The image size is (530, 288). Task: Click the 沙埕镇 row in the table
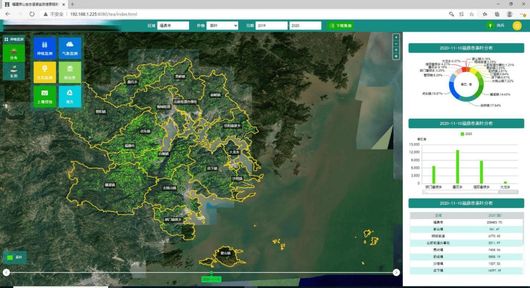coord(466,263)
